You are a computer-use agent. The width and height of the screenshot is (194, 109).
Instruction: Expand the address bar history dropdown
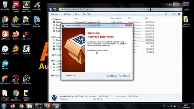click(145, 9)
